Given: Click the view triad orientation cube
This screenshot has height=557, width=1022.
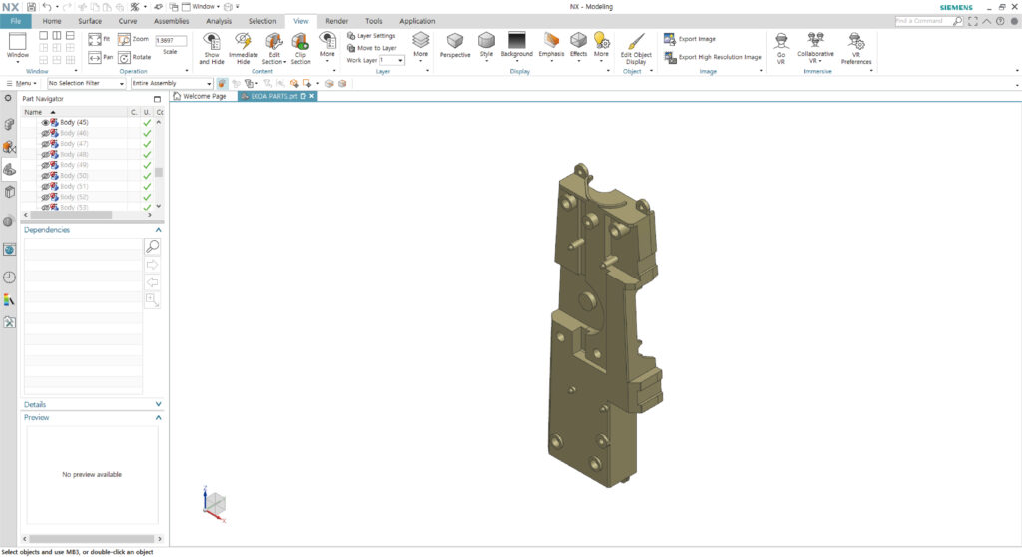Looking at the screenshot, I should pyautogui.click(x=215, y=504).
